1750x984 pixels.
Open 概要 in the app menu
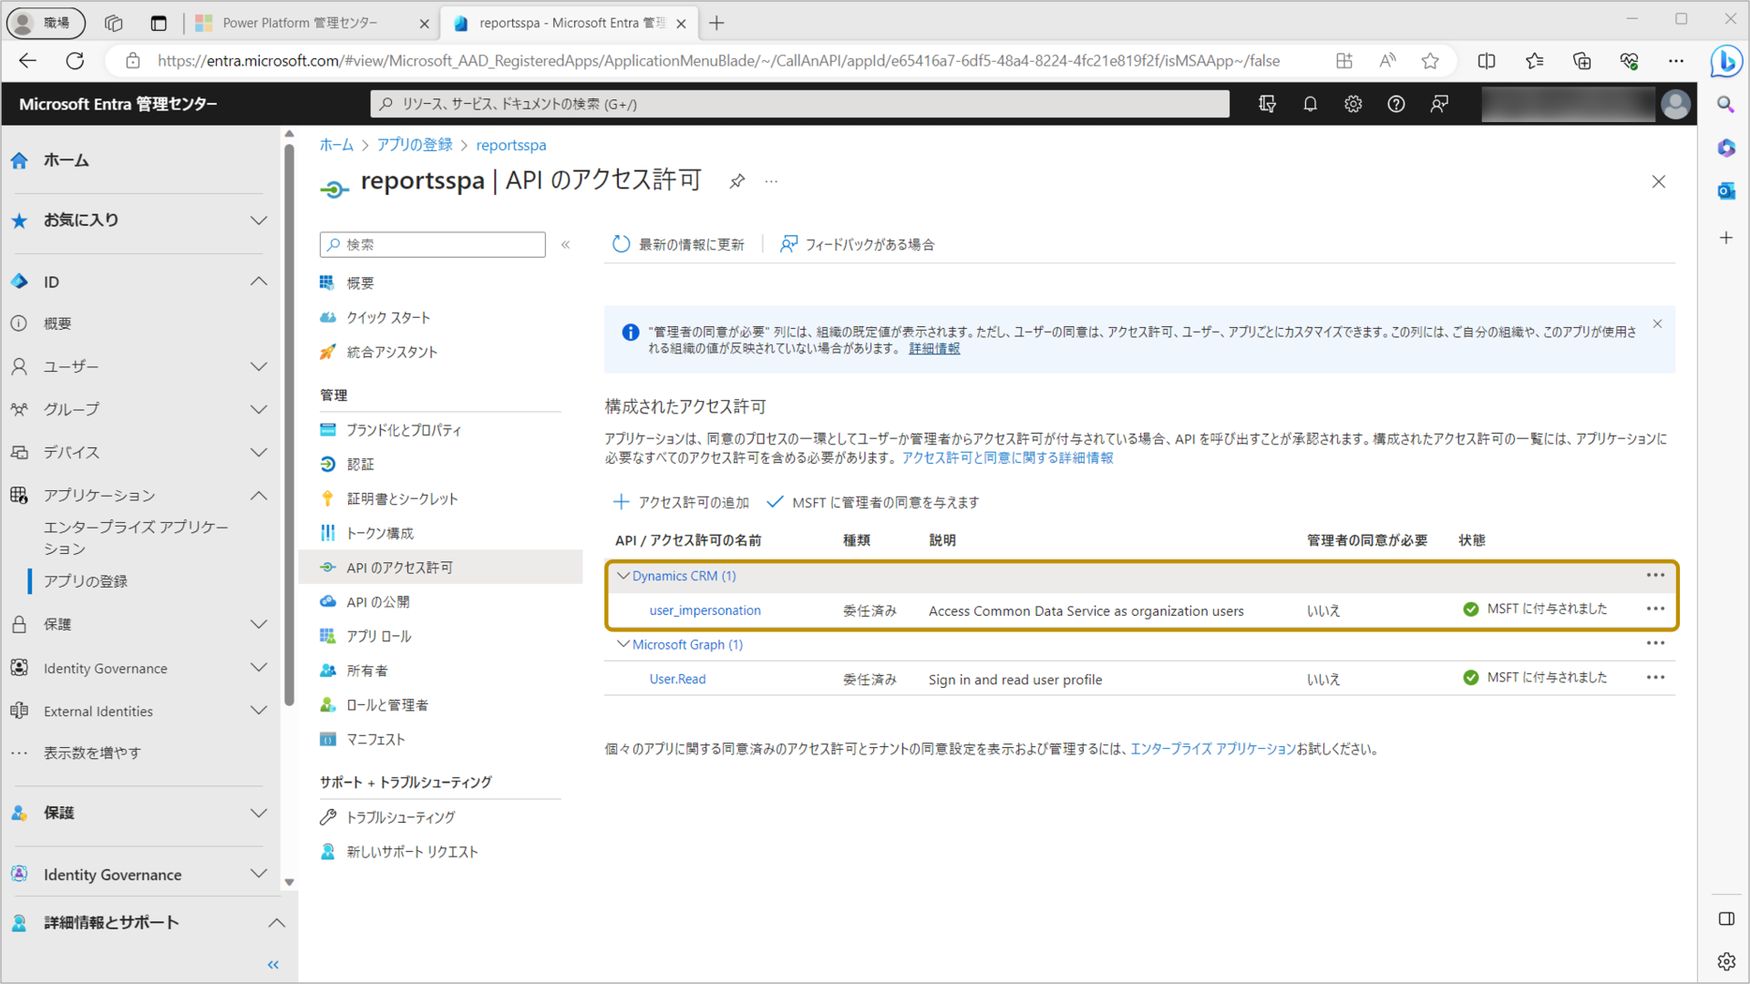pyautogui.click(x=359, y=283)
